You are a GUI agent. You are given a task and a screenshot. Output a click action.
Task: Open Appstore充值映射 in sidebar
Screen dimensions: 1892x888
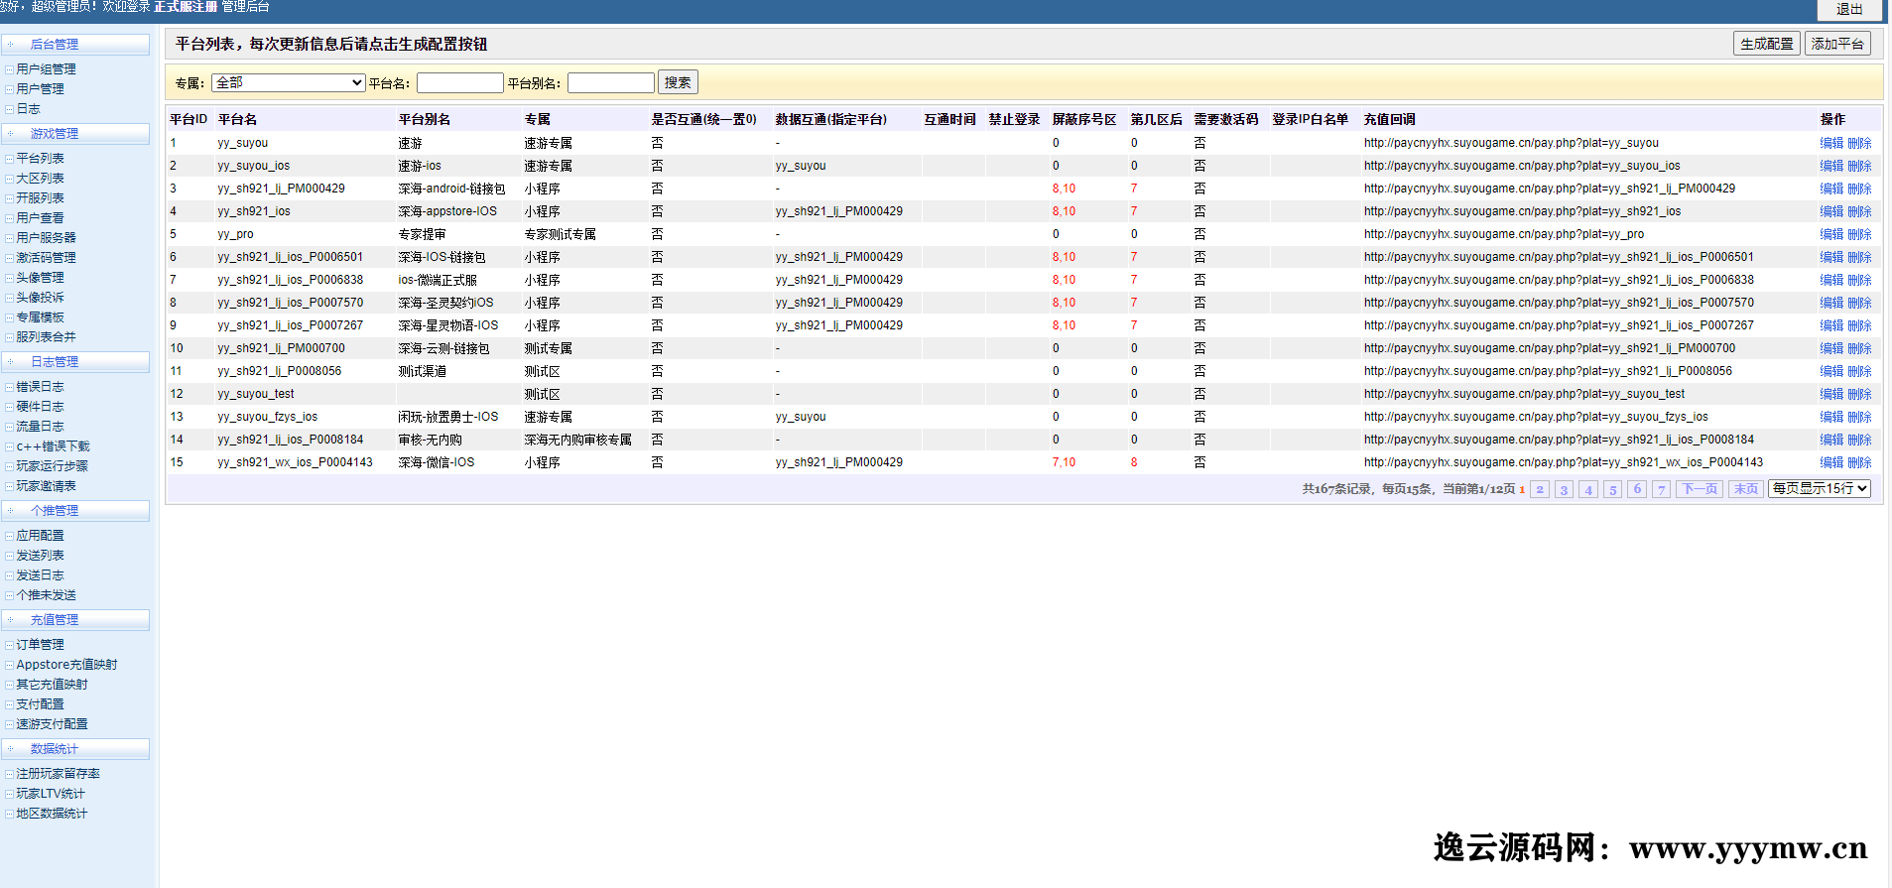coord(66,665)
